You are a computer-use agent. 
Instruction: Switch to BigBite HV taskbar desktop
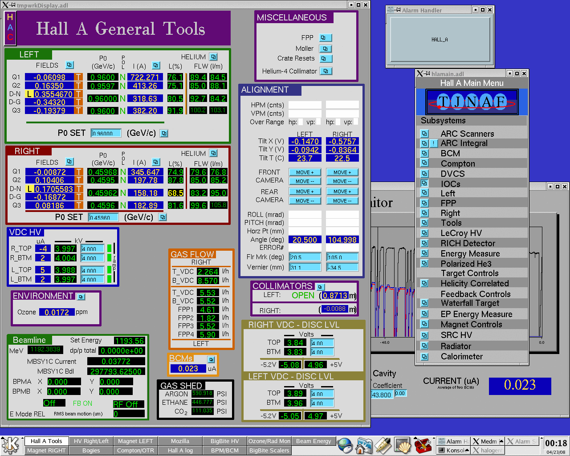[225, 441]
